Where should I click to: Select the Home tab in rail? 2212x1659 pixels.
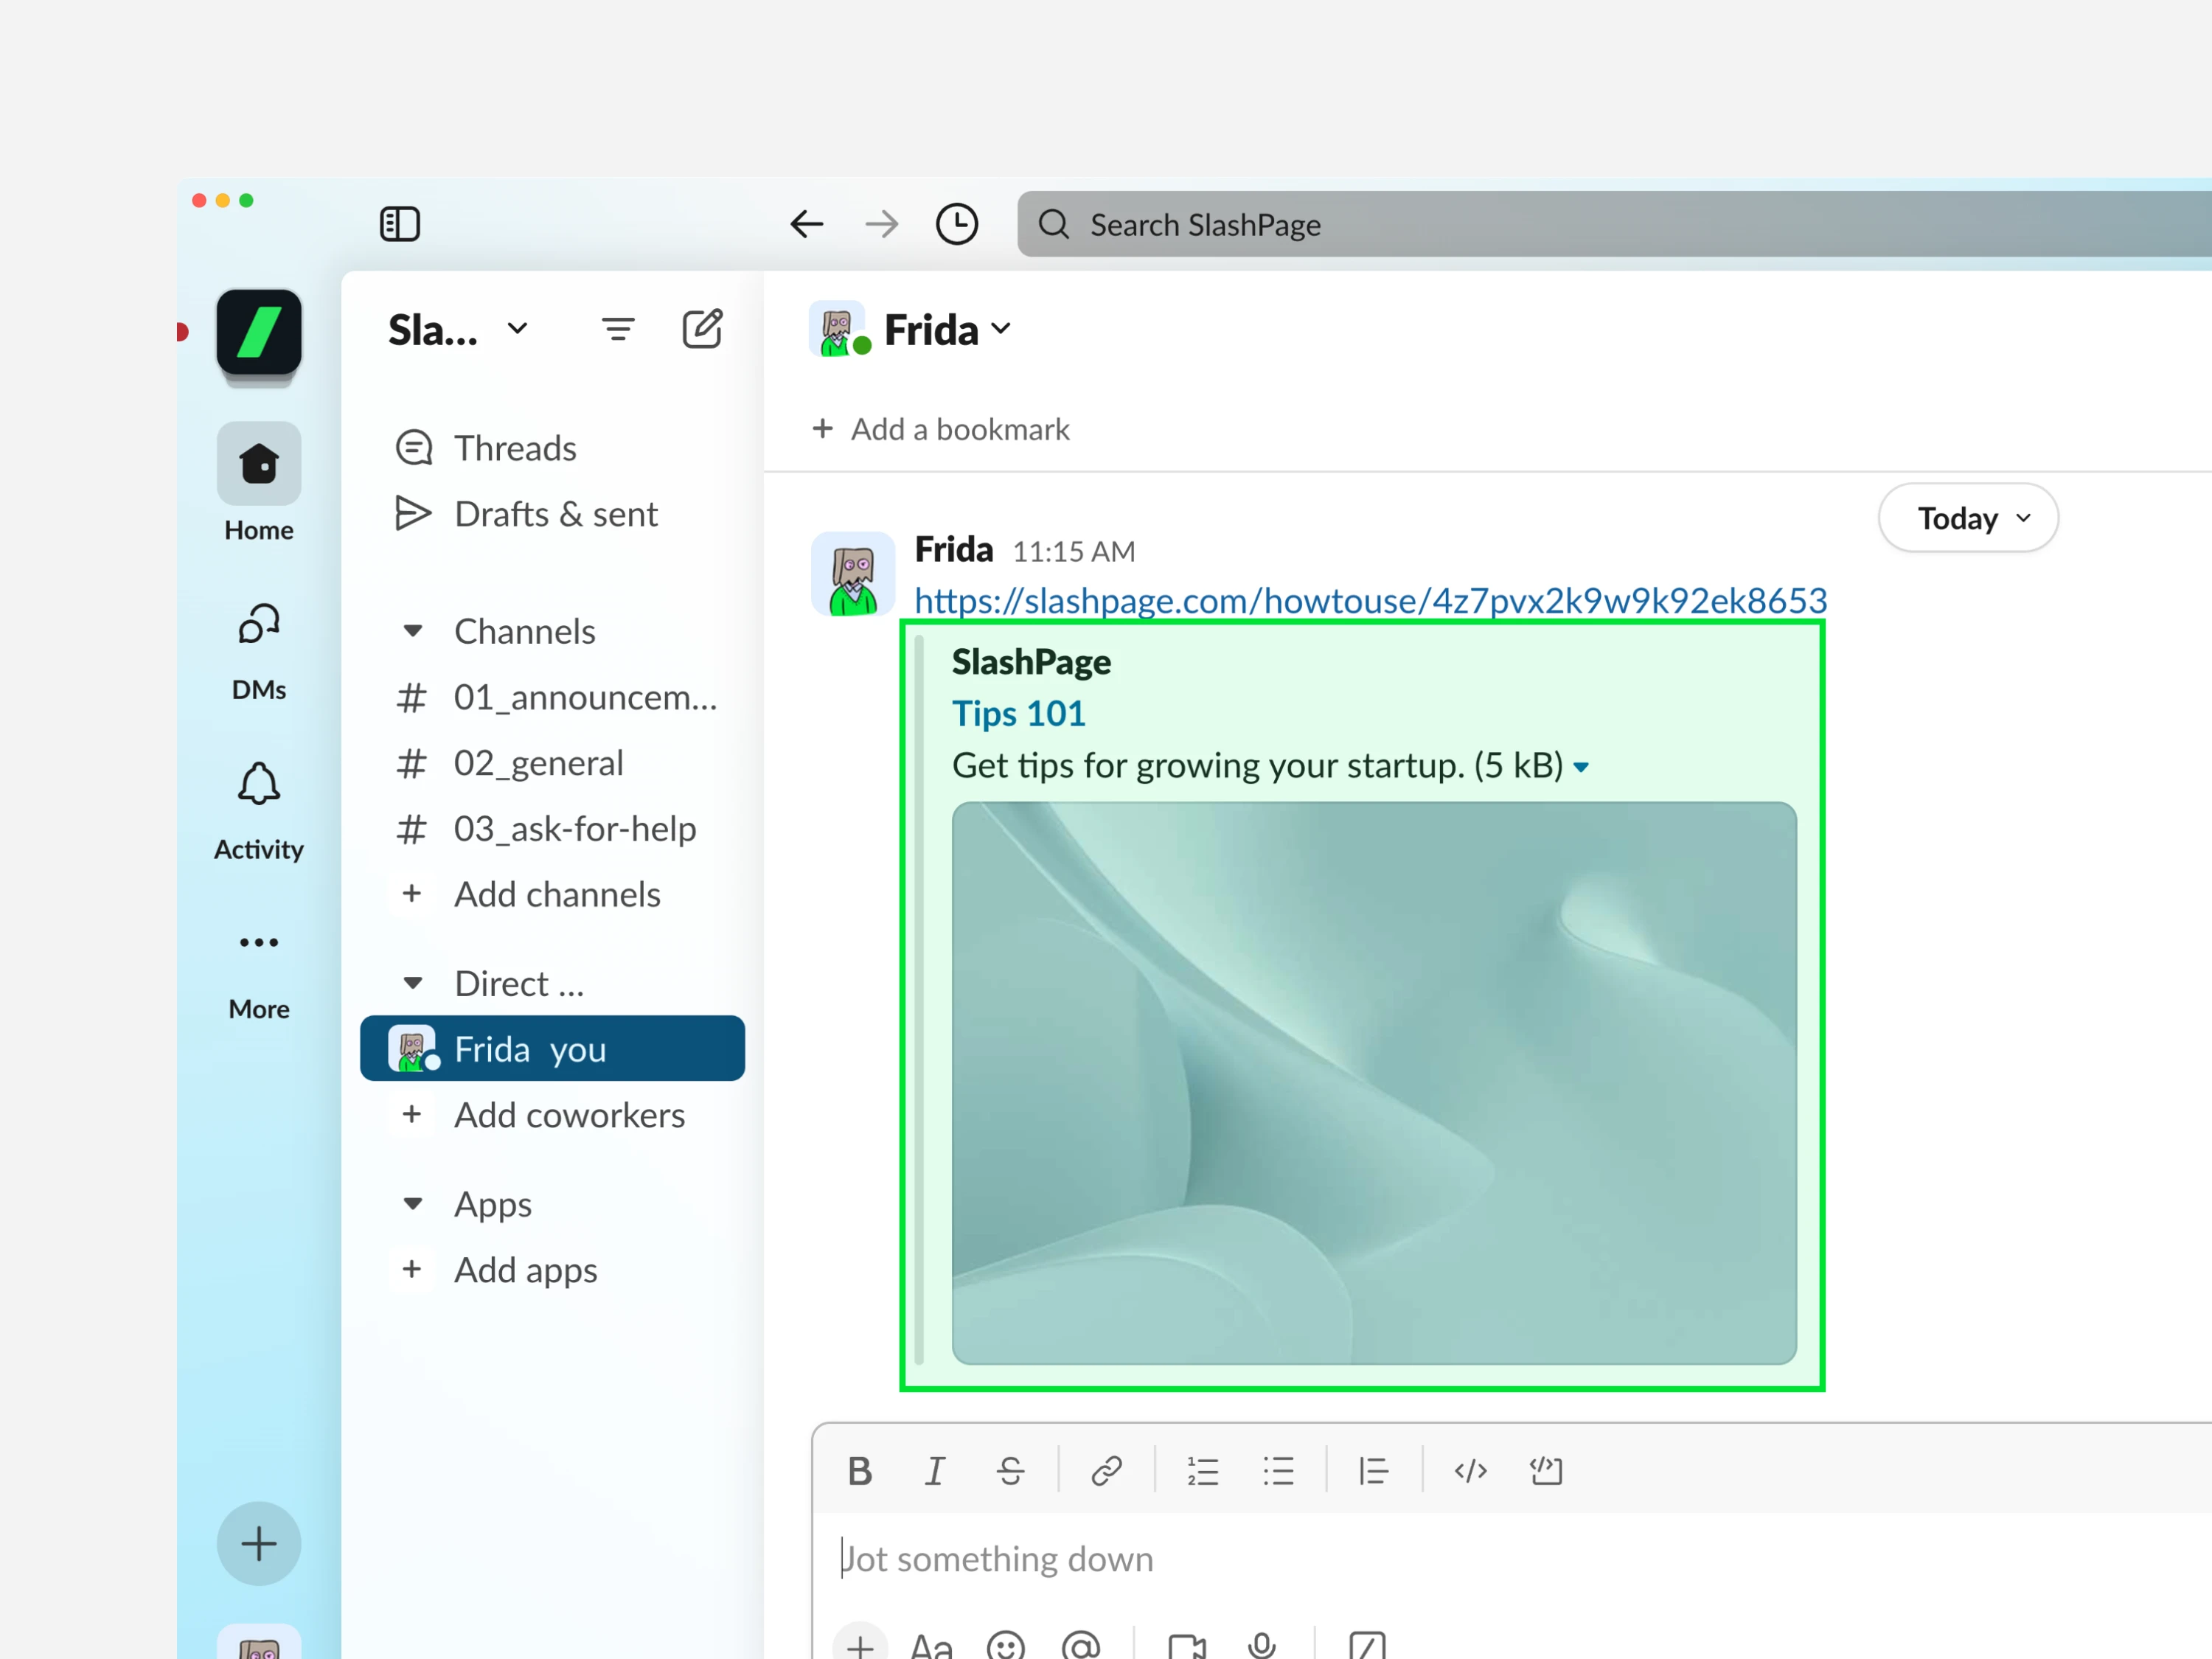(x=259, y=482)
